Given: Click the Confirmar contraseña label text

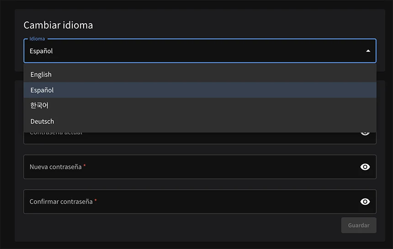Looking at the screenshot, I should click(x=61, y=201).
